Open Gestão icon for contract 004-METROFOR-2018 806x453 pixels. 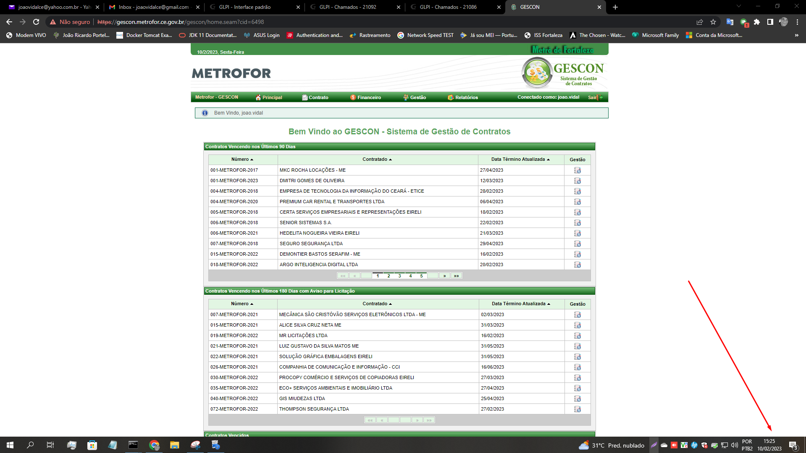(x=578, y=191)
